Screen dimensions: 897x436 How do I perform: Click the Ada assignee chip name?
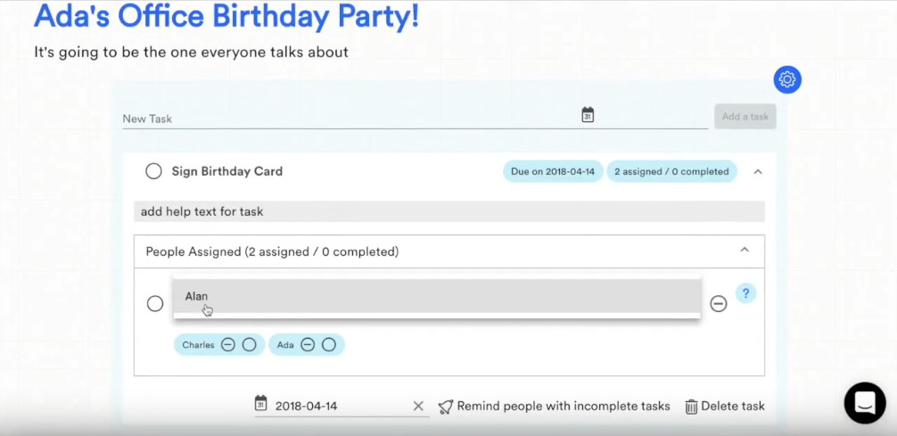tap(285, 345)
